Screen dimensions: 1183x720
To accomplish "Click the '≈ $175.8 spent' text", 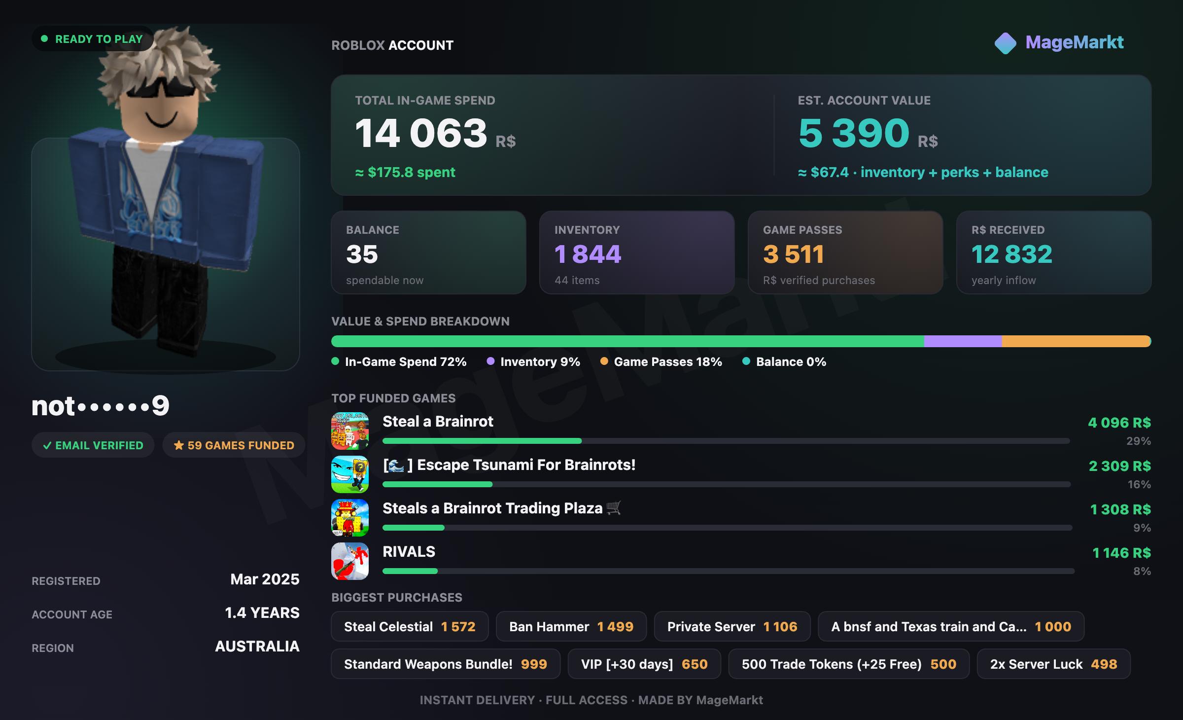I will (x=405, y=172).
